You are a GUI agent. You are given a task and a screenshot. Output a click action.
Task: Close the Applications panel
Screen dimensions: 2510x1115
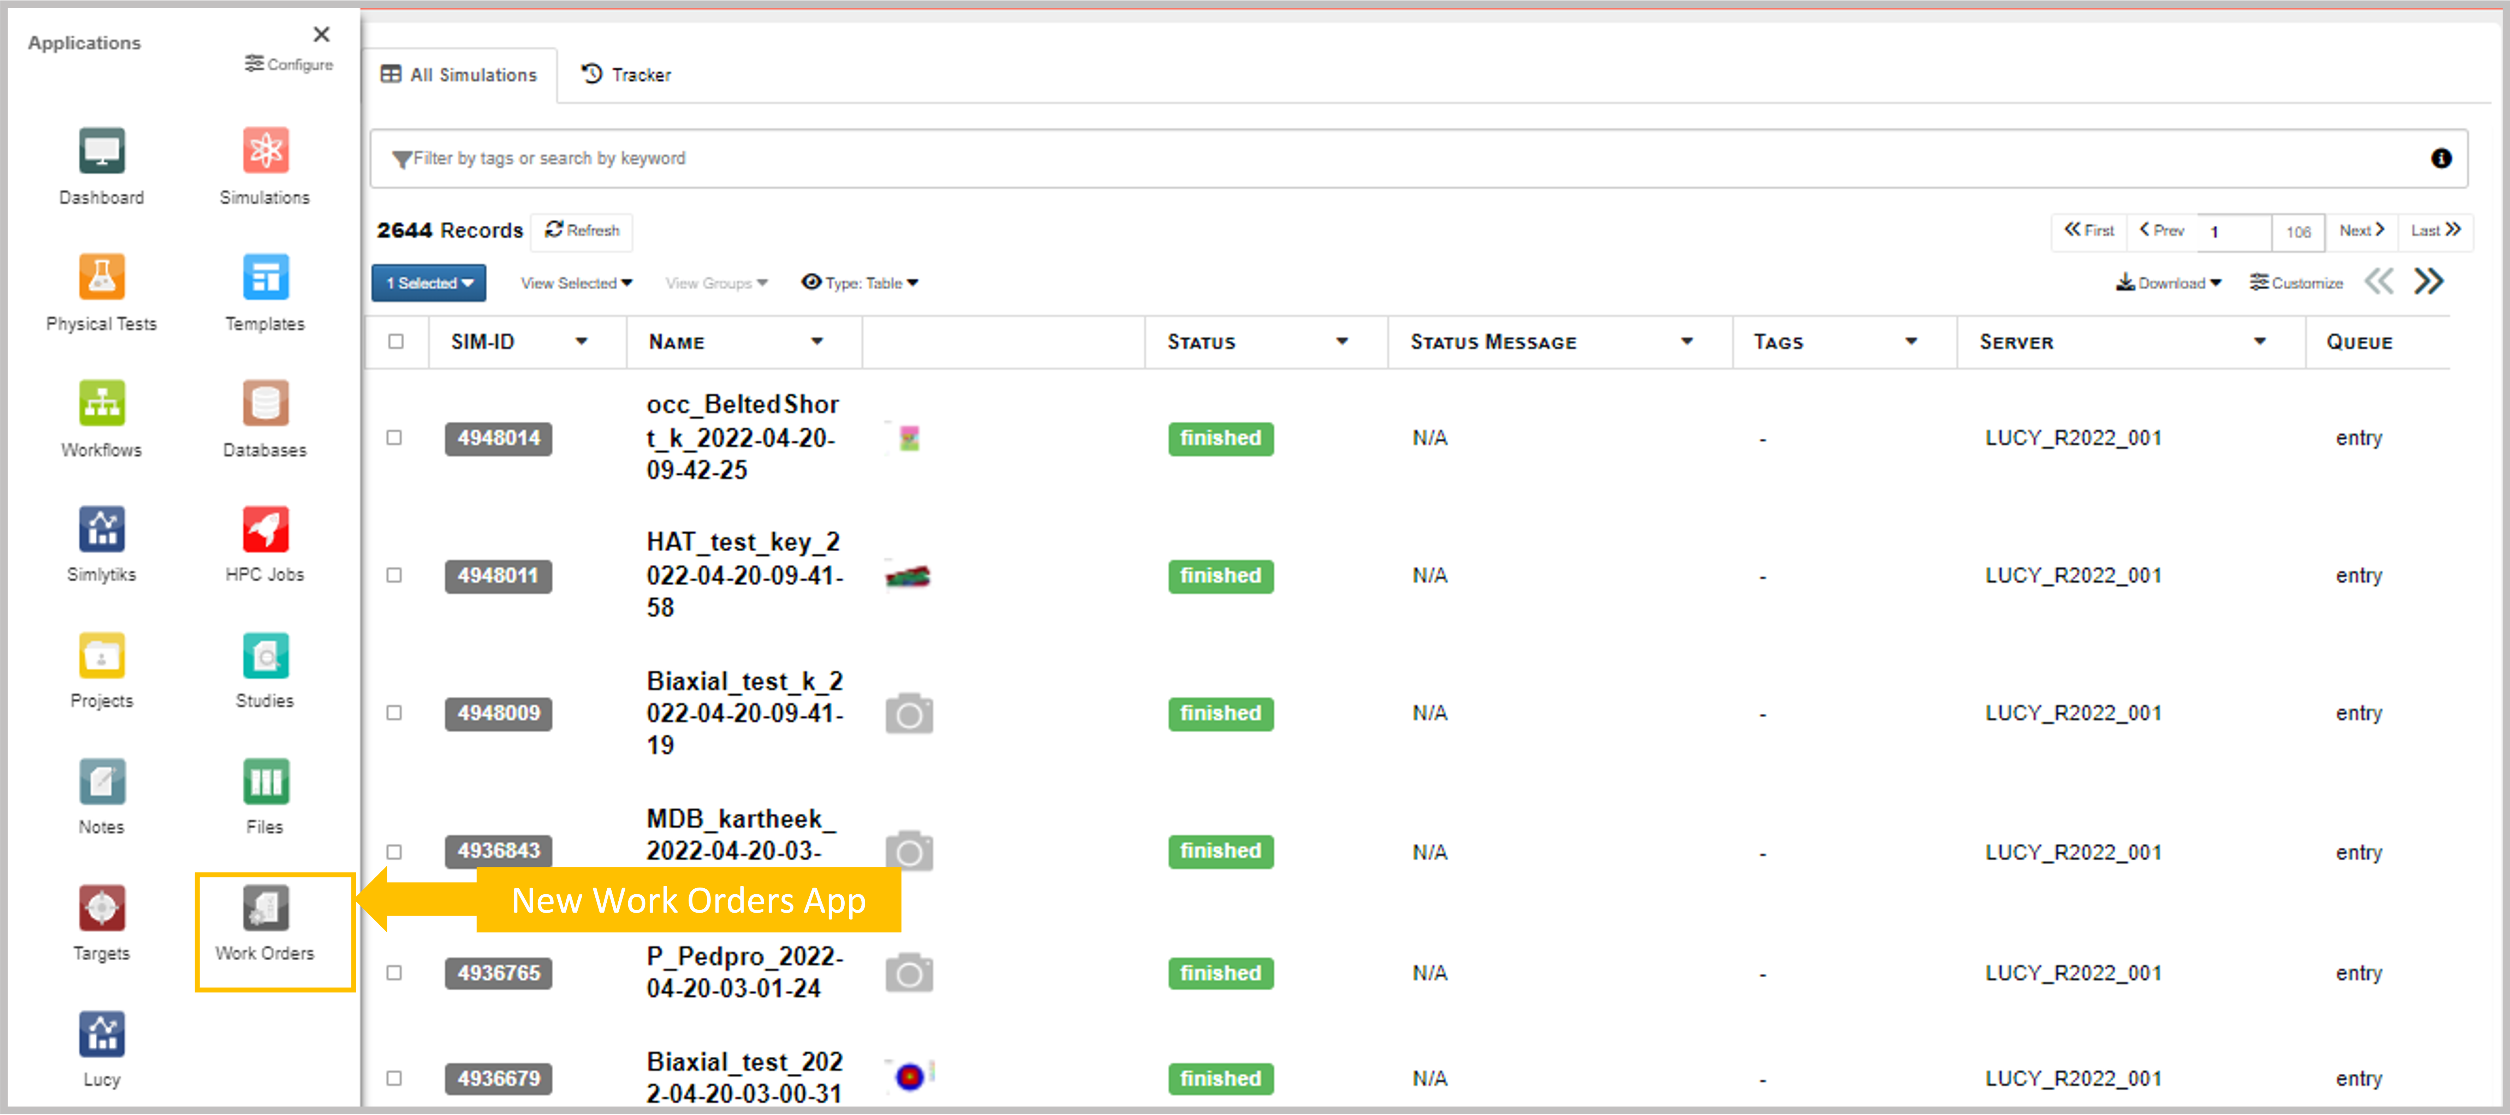pyautogui.click(x=322, y=34)
